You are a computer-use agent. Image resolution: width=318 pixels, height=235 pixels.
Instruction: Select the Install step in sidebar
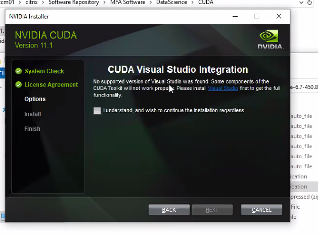pos(33,114)
